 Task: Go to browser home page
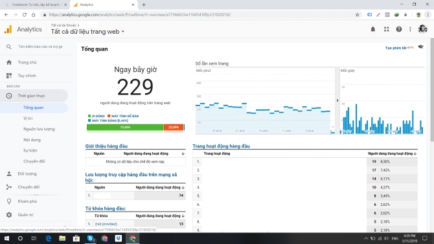click(x=34, y=15)
